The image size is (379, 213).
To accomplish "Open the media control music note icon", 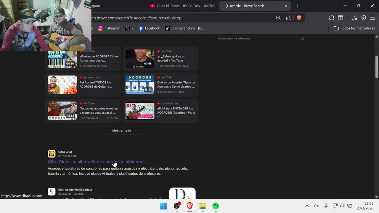I will [355, 18].
